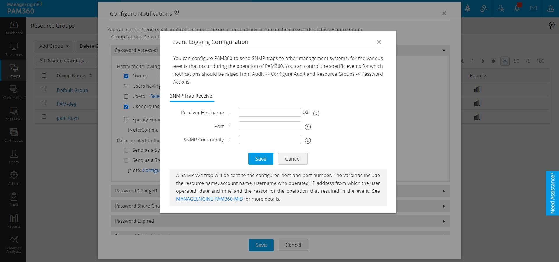The width and height of the screenshot is (559, 262).
Task: Click the lightbulb beside Configure Notifications title
Action: click(177, 13)
